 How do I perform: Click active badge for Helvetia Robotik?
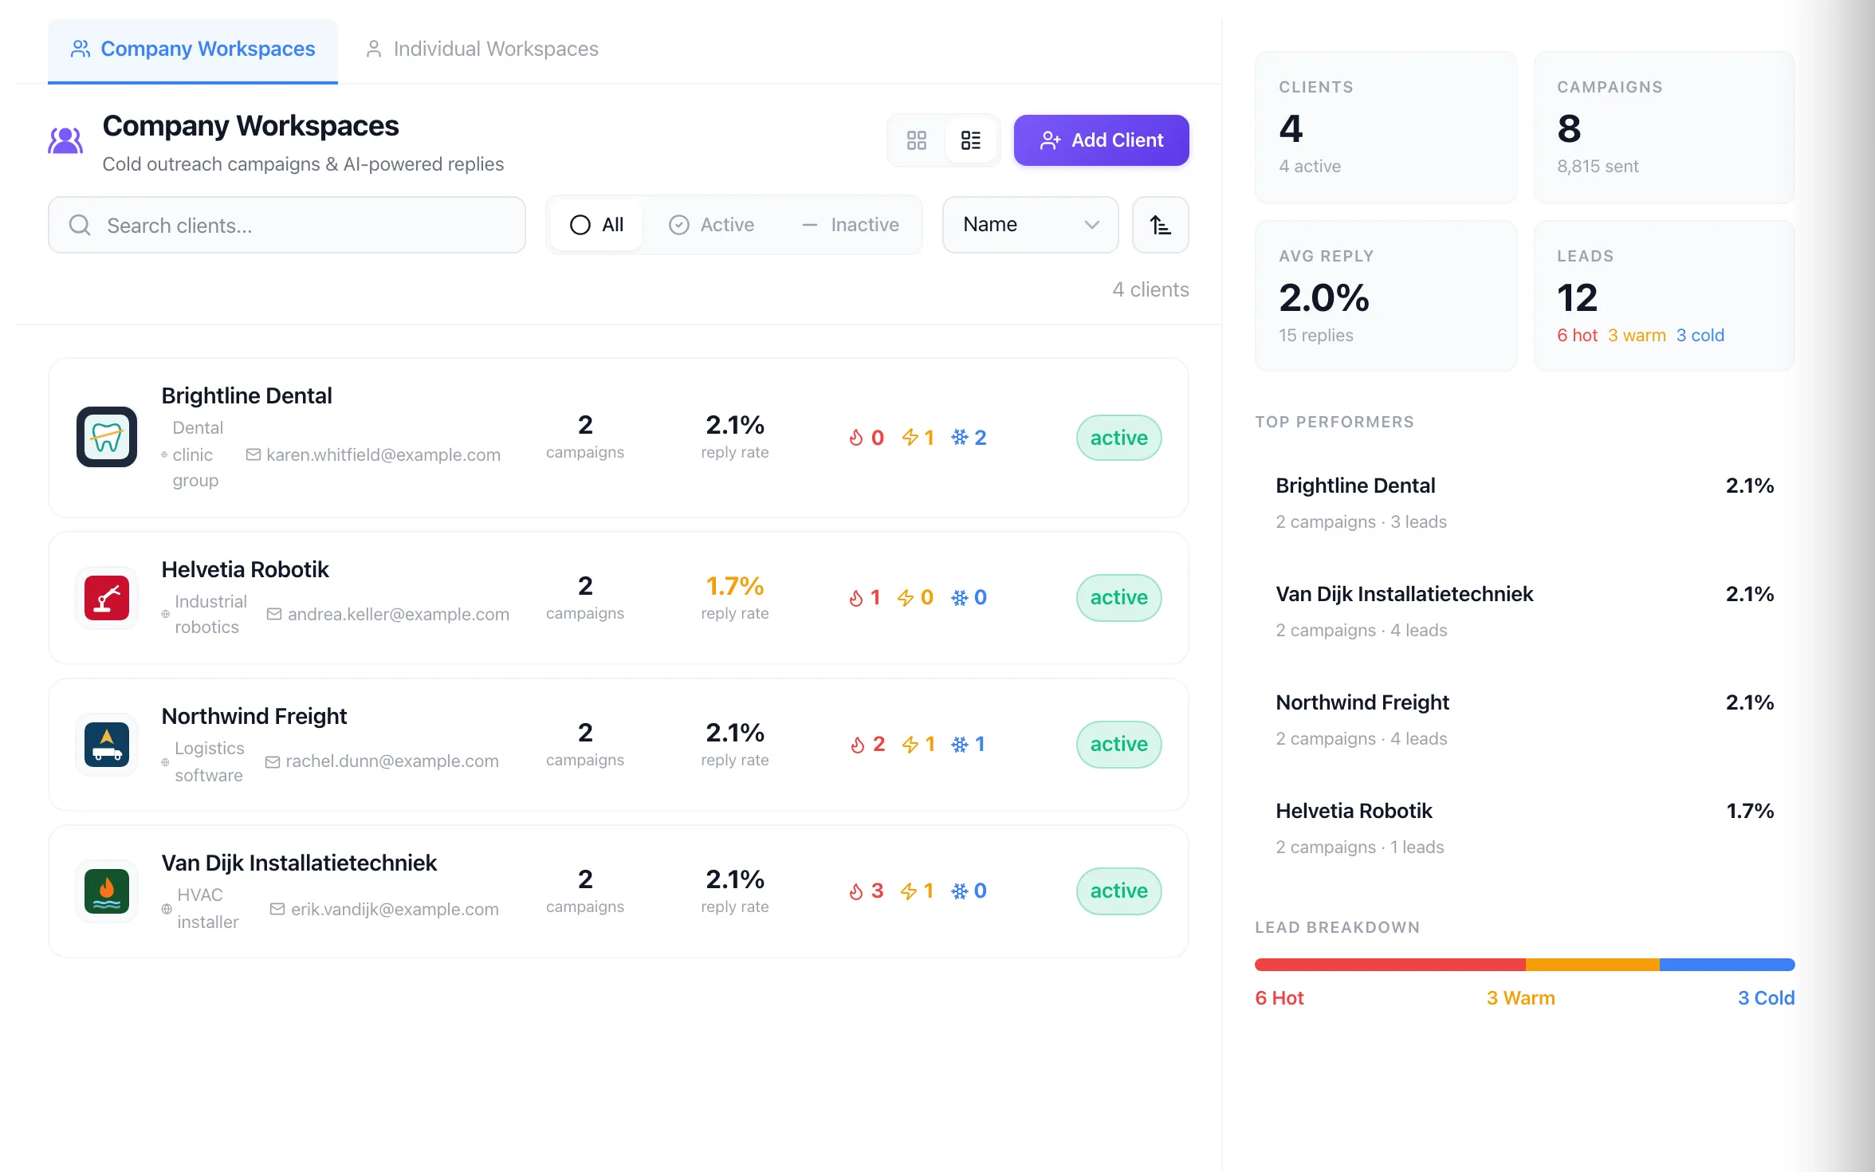[x=1118, y=598]
